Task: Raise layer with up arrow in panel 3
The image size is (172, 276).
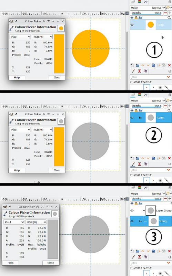Action: point(143,251)
